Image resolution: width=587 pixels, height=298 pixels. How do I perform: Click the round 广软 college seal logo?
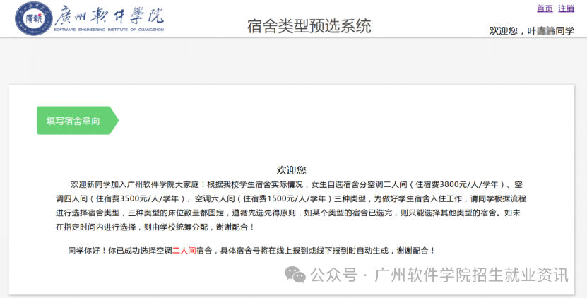[x=34, y=18]
